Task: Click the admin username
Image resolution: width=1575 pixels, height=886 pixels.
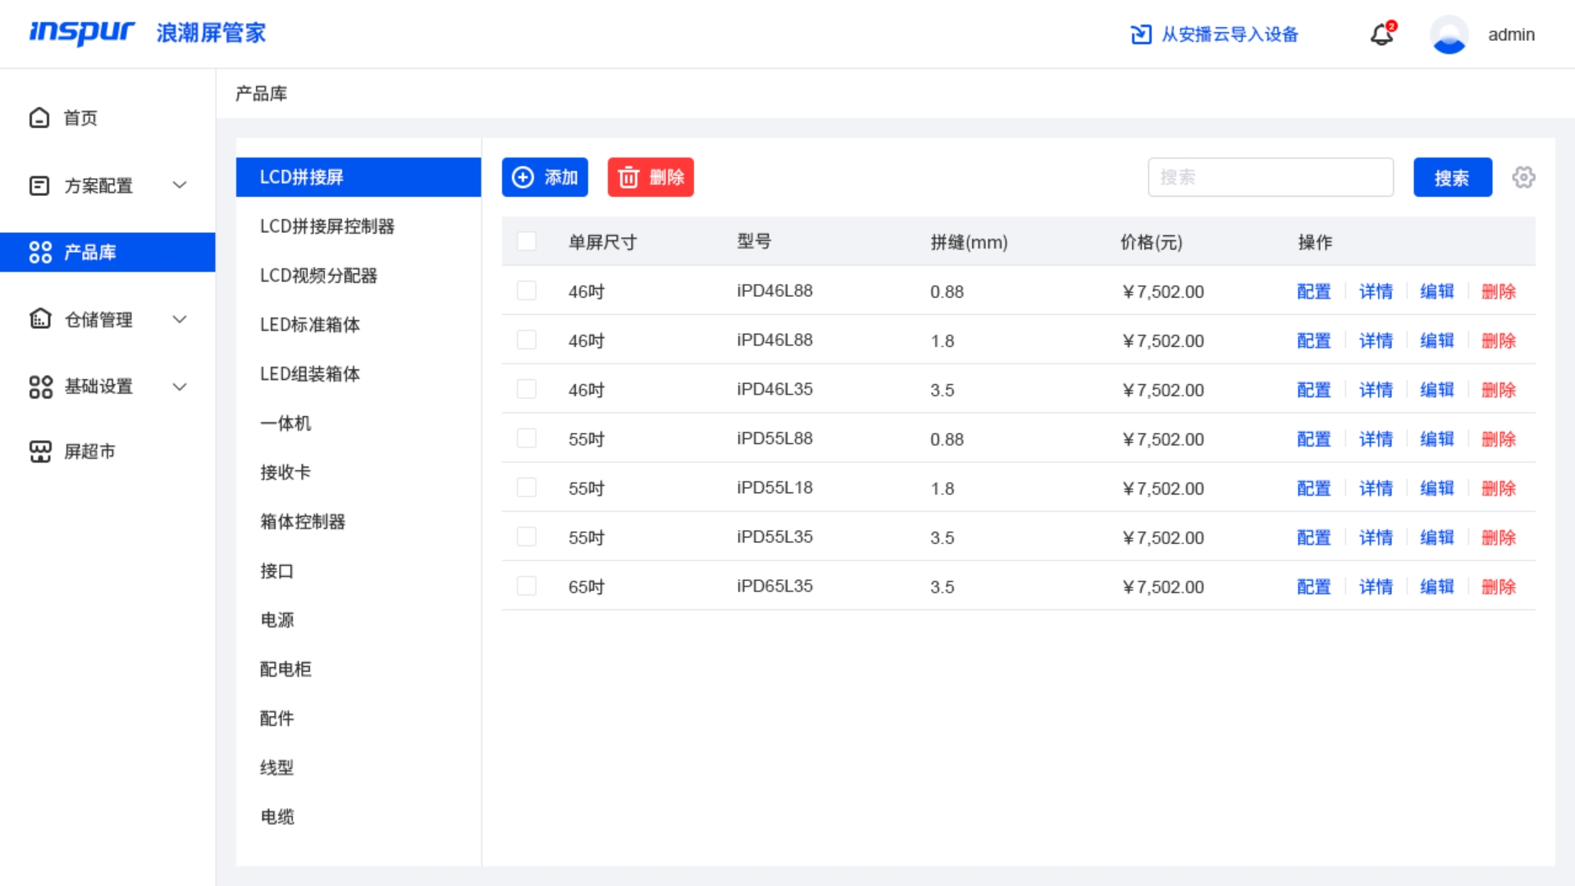Action: point(1511,34)
